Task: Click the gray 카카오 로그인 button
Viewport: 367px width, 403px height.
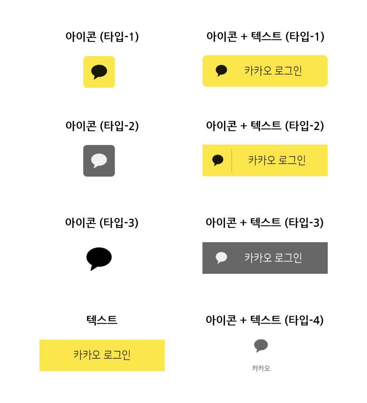Action: 265,258
